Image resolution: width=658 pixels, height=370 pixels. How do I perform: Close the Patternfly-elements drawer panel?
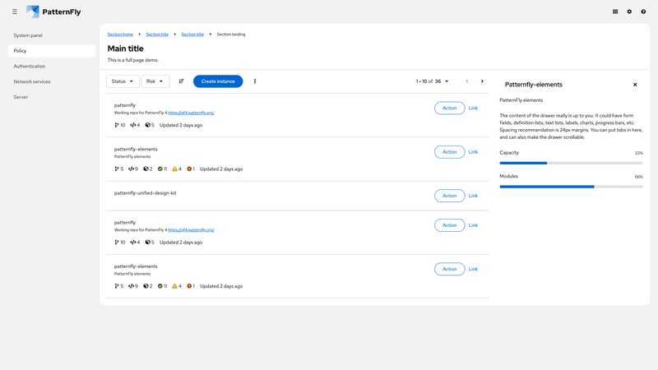click(x=635, y=85)
